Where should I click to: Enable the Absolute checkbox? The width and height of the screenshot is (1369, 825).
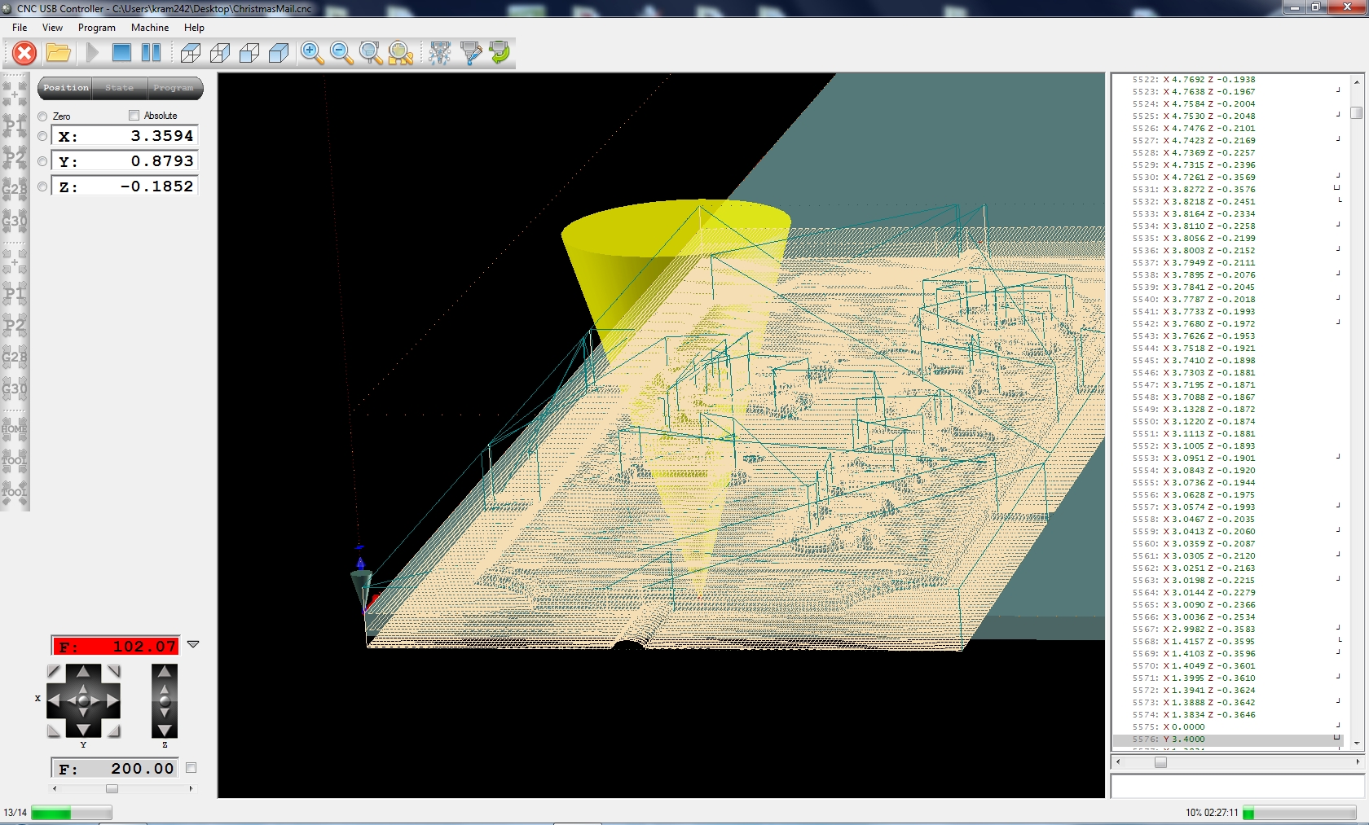pos(134,116)
